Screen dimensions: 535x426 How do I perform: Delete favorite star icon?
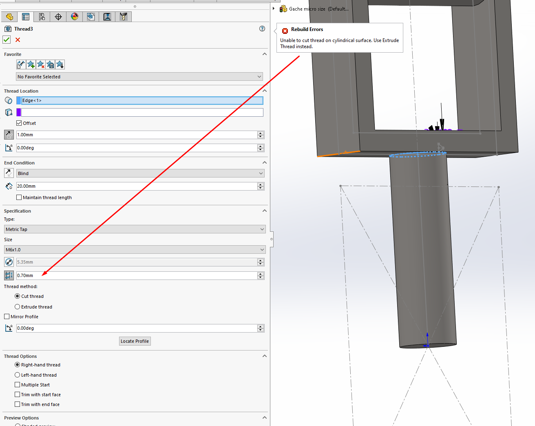click(x=40, y=64)
